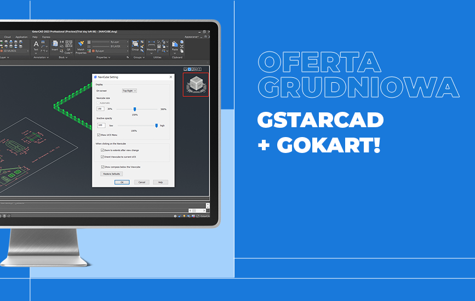The image size is (475, 301).
Task: Click the NaviCube in the viewport
Action: [x=195, y=84]
